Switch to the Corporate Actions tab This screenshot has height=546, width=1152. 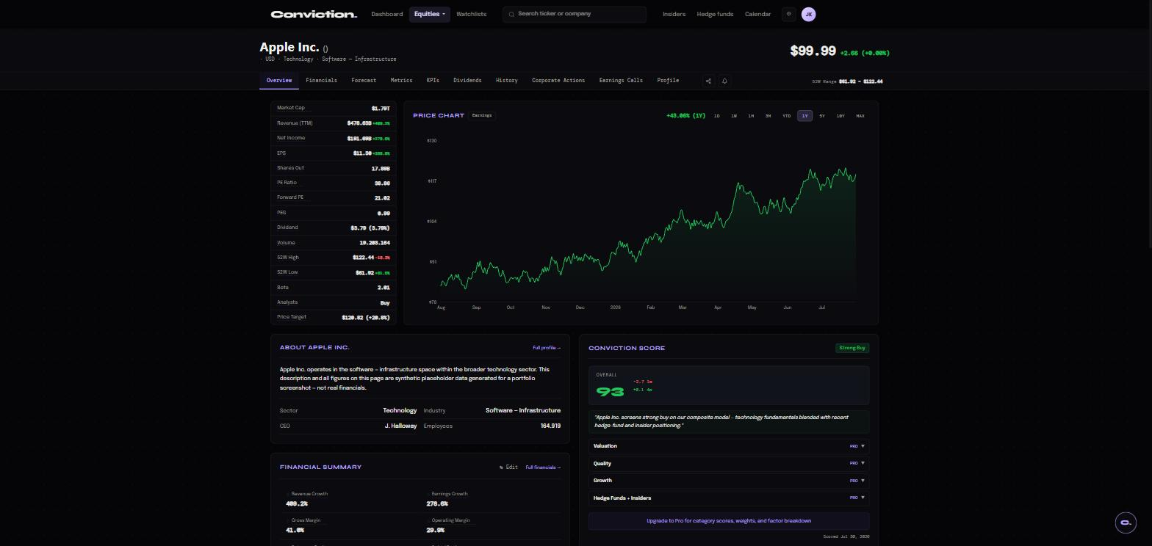[x=558, y=81]
